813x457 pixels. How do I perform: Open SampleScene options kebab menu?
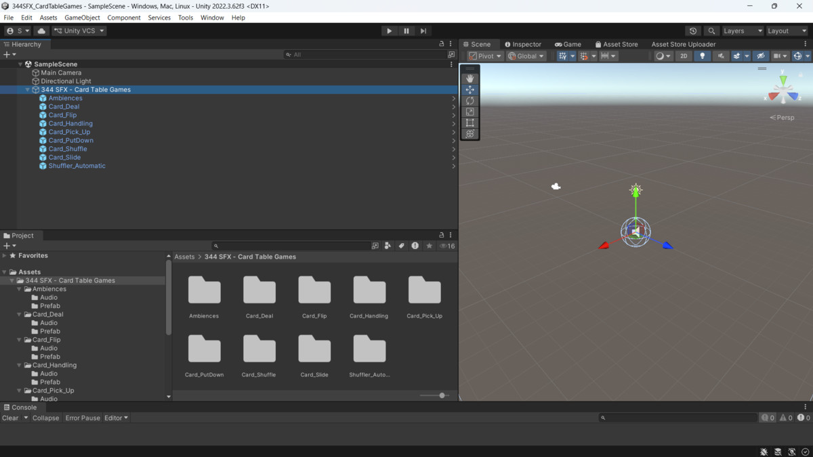point(451,64)
